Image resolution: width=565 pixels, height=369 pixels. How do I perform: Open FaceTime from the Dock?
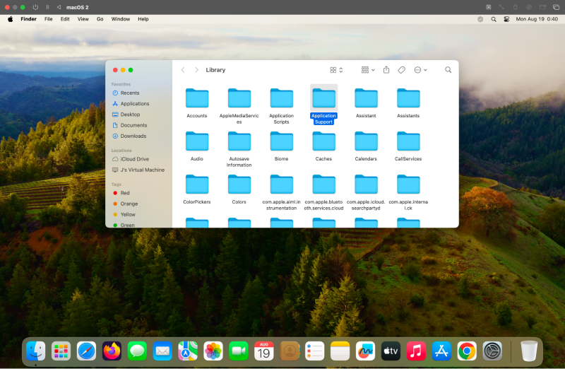point(239,351)
